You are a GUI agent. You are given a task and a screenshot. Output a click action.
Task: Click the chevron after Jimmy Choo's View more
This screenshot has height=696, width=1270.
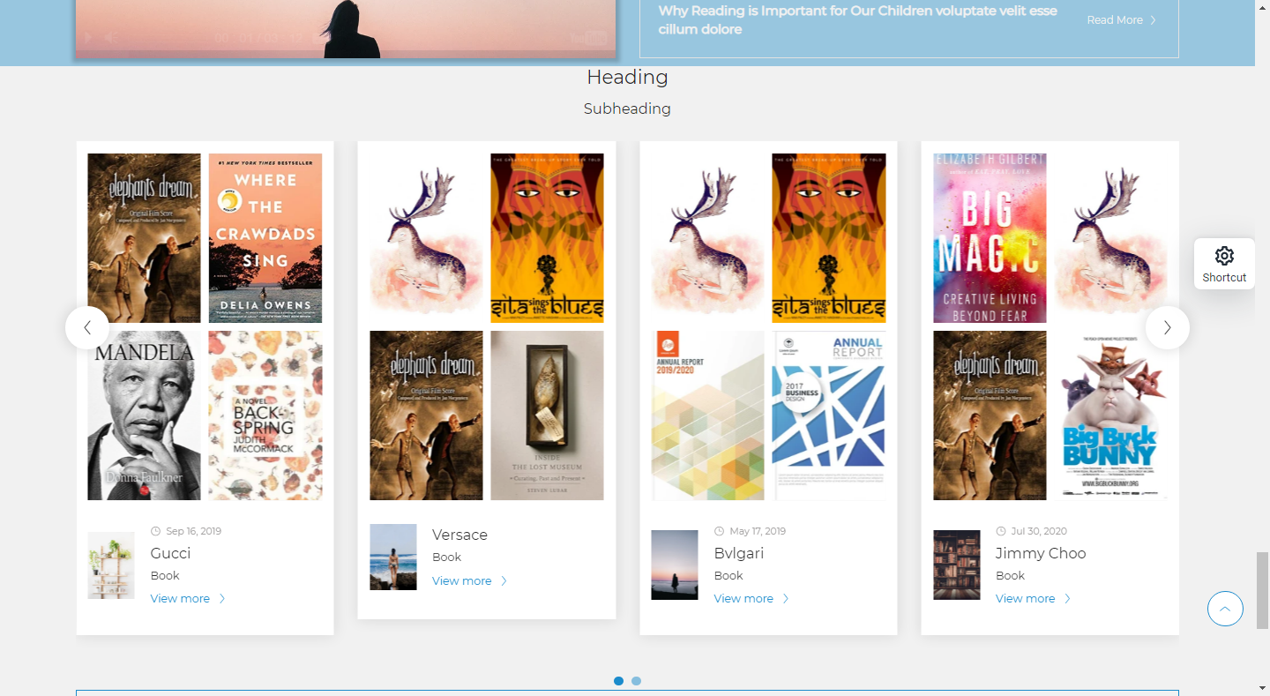tap(1067, 599)
